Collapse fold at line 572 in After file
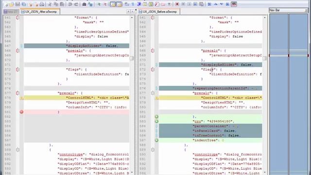Viewport: 311px width, 175px height. click(x=17, y=70)
